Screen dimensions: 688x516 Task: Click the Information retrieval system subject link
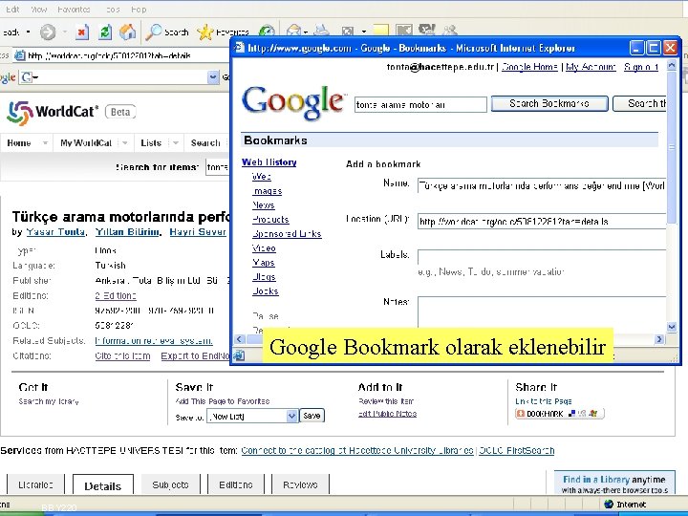coord(154,340)
